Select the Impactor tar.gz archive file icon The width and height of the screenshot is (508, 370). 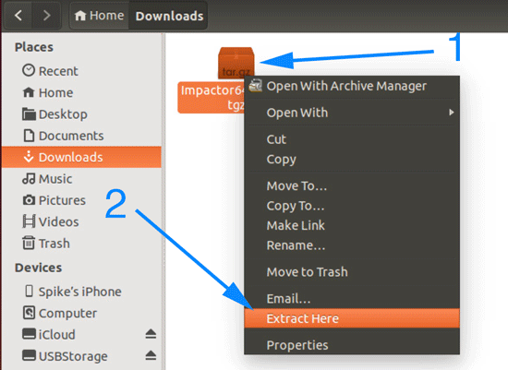pyautogui.click(x=236, y=64)
